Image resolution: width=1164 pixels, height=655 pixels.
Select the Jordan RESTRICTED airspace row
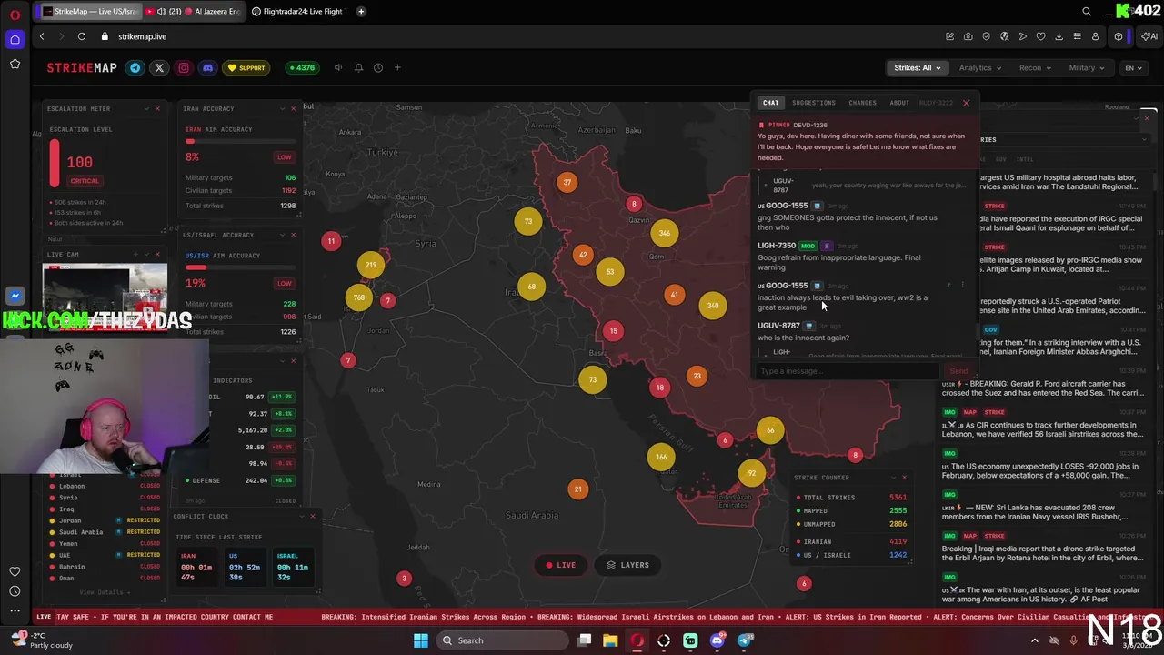[x=105, y=520]
